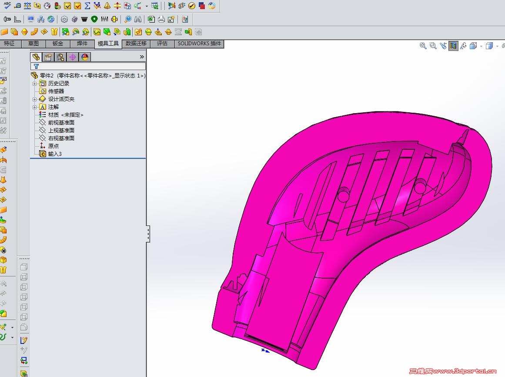
Task: Open DimXpertManager crosshair tab icon
Action: (73, 57)
